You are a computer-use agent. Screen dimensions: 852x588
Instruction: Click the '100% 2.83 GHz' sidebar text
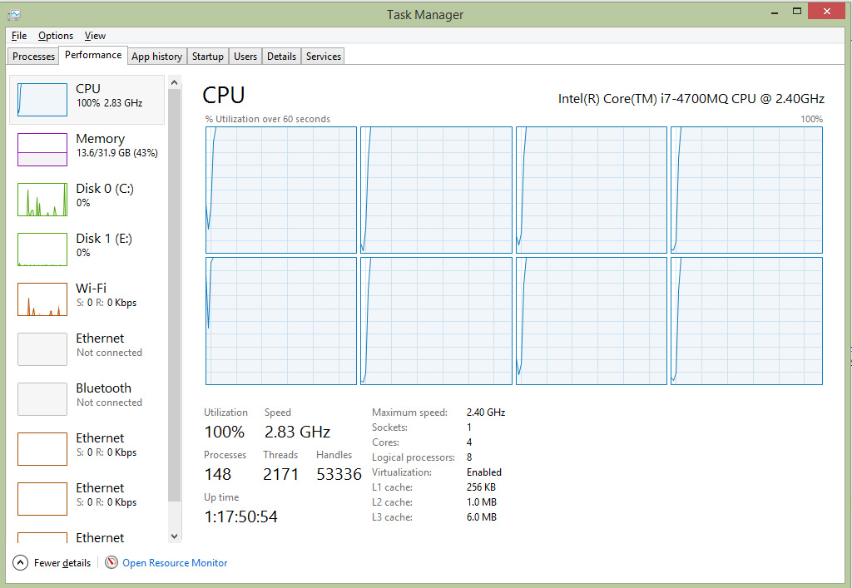pos(109,103)
